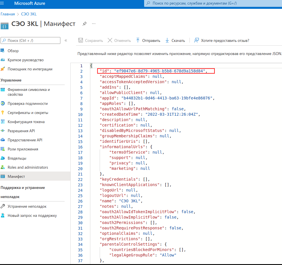This screenshot has width=282, height=265.
Task: Click the sidebar Поиск (Ctrl + /) field
Action: click(x=30, y=40)
